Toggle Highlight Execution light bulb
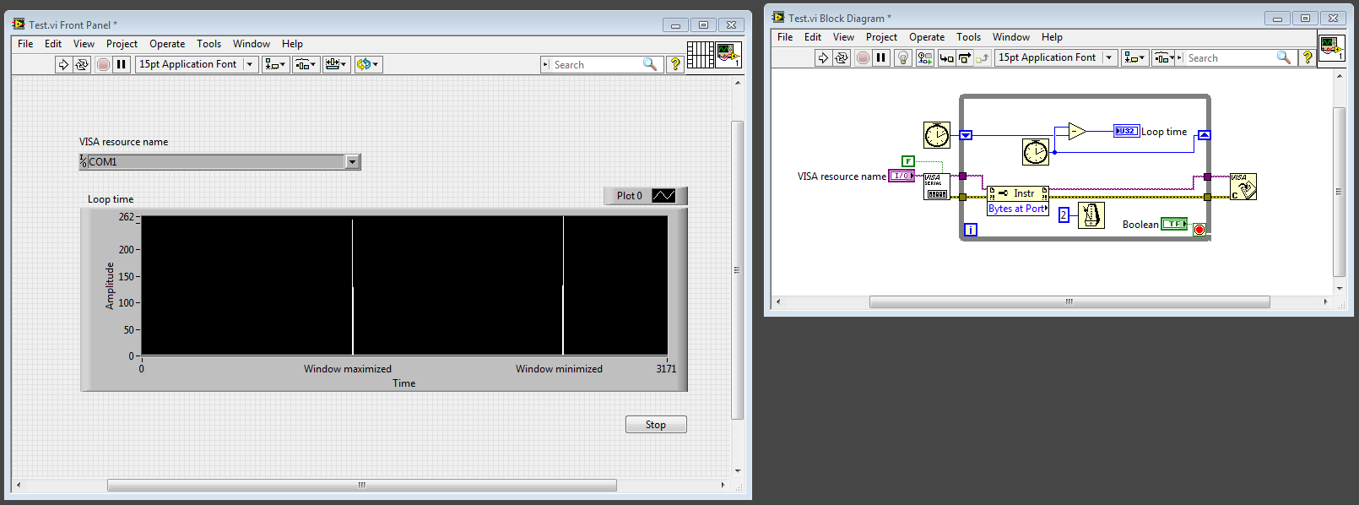Viewport: 1359px width, 505px height. click(x=903, y=57)
